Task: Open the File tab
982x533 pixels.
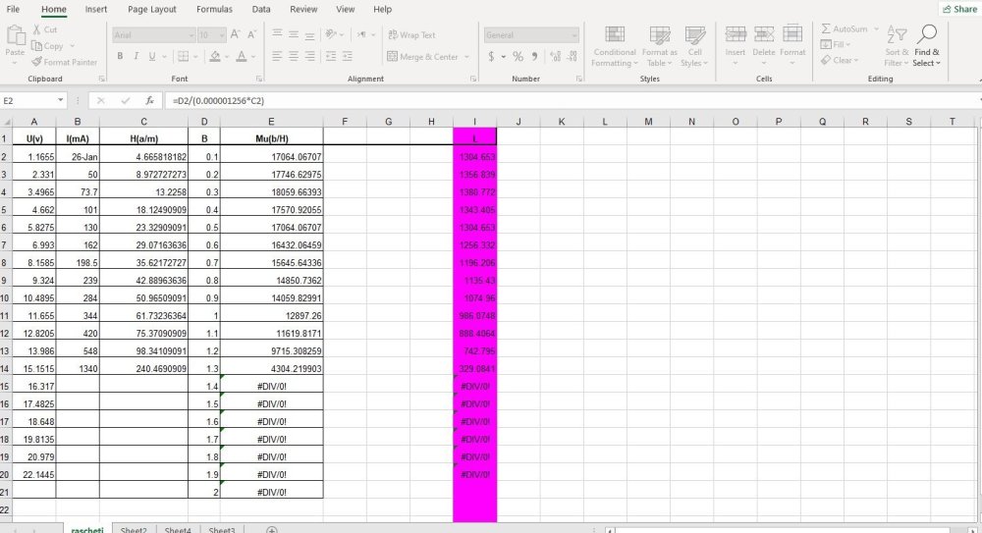Action: click(x=13, y=9)
